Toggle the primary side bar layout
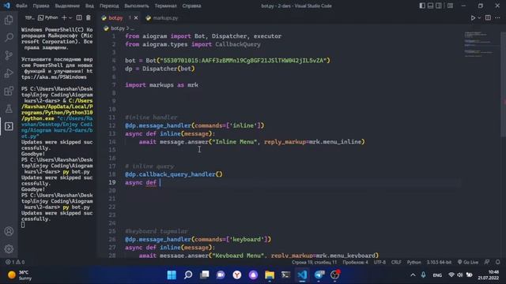 (x=422, y=6)
